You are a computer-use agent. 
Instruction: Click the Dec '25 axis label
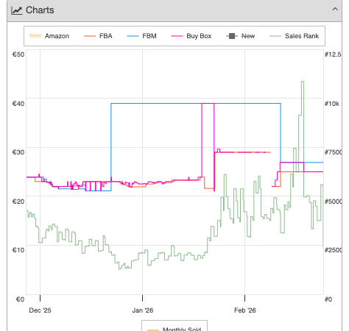[x=40, y=310]
